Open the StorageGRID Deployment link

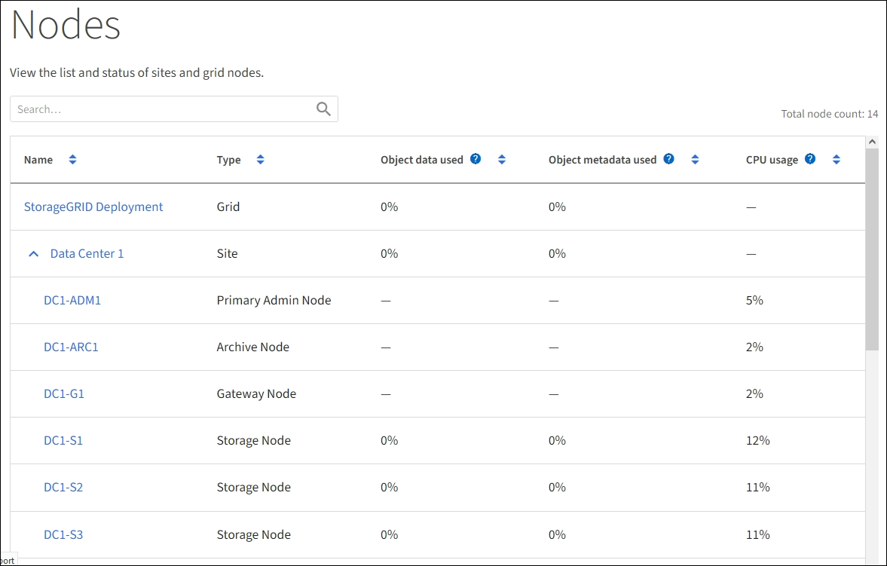click(x=93, y=207)
